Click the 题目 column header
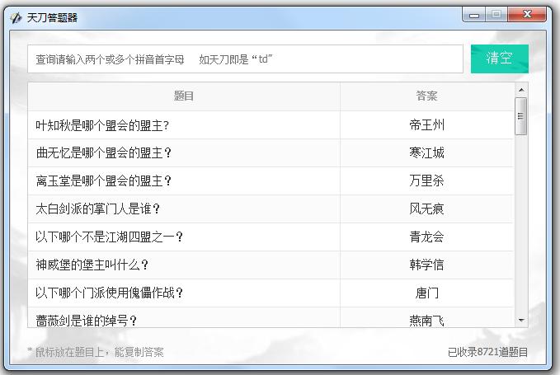 pos(184,96)
